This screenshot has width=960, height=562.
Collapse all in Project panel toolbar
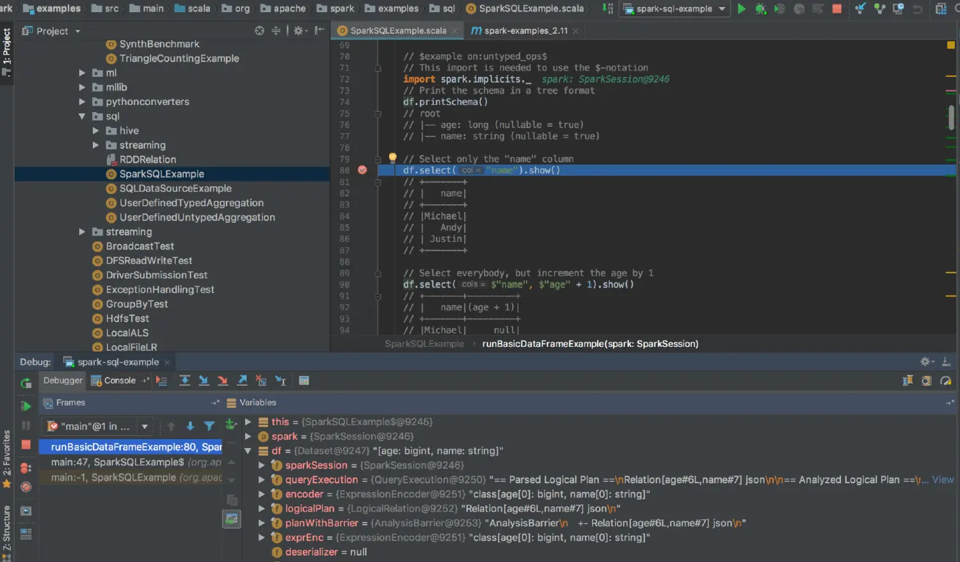click(276, 31)
